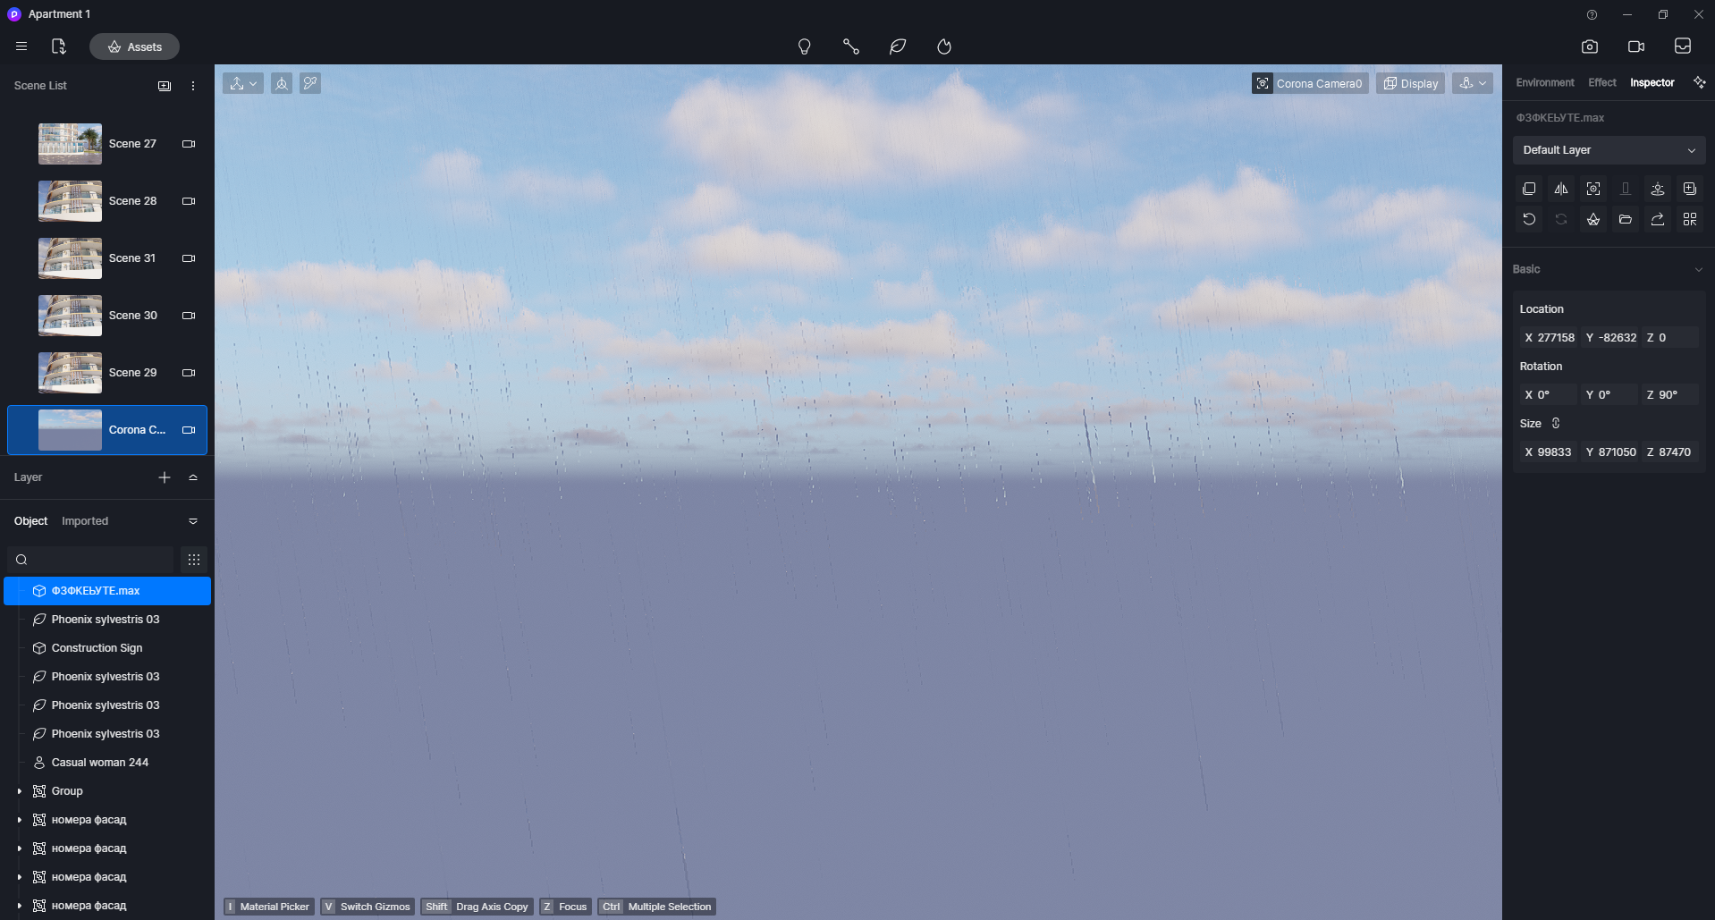1715x920 pixels.
Task: Add a new layer with plus button
Action: tap(164, 477)
